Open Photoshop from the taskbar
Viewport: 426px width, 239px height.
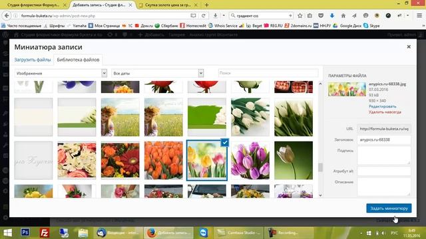[x=25, y=233]
